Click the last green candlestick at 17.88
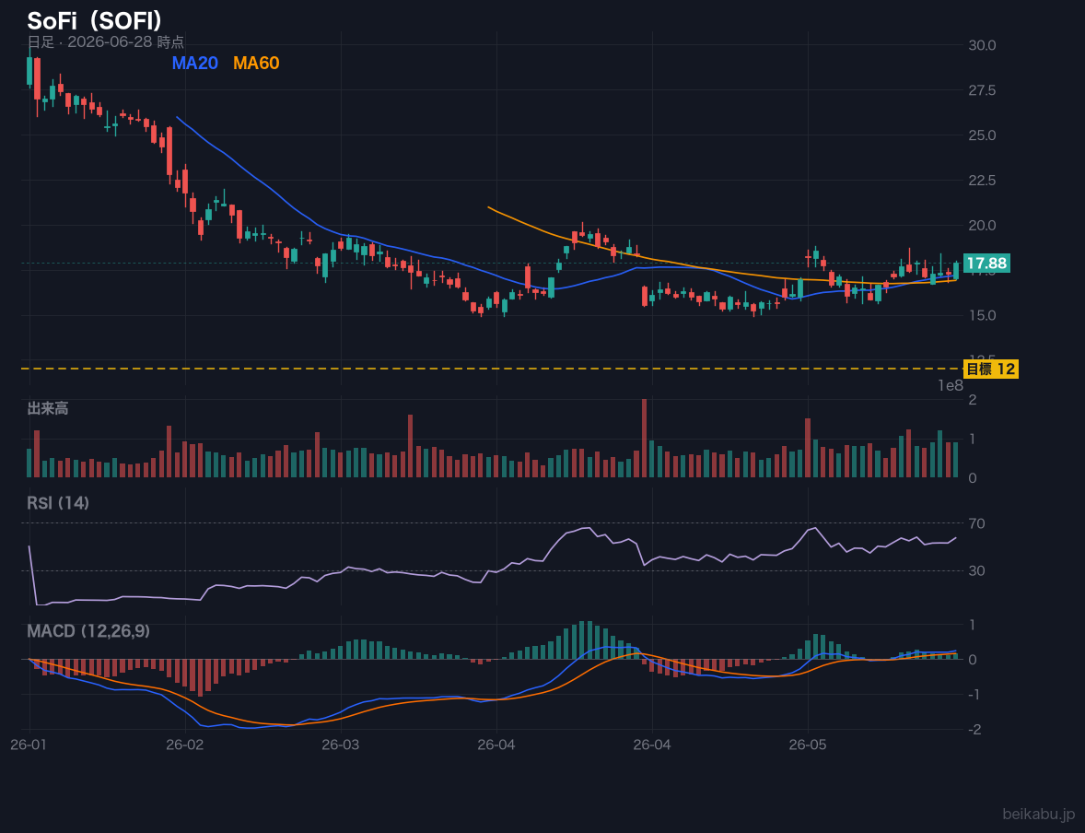Screen dimensions: 1085x833 pyautogui.click(x=956, y=269)
